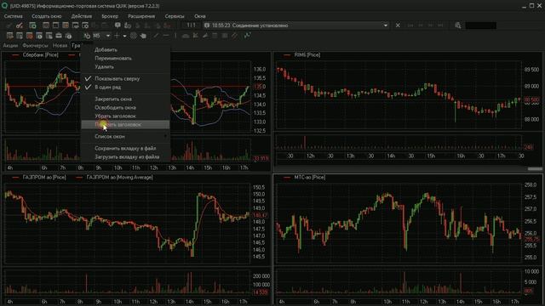The width and height of the screenshot is (545, 306).
Task: Open the M5 timeframe dropdown
Action: [x=108, y=36]
